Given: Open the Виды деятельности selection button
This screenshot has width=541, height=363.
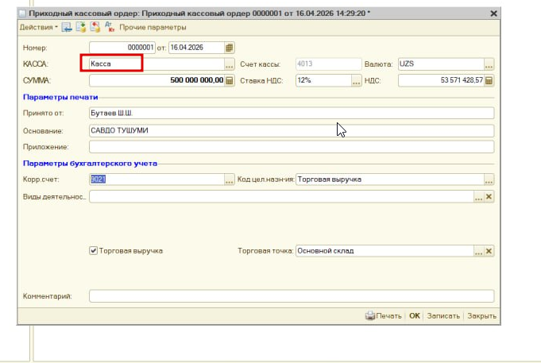Looking at the screenshot, I should tap(478, 197).
